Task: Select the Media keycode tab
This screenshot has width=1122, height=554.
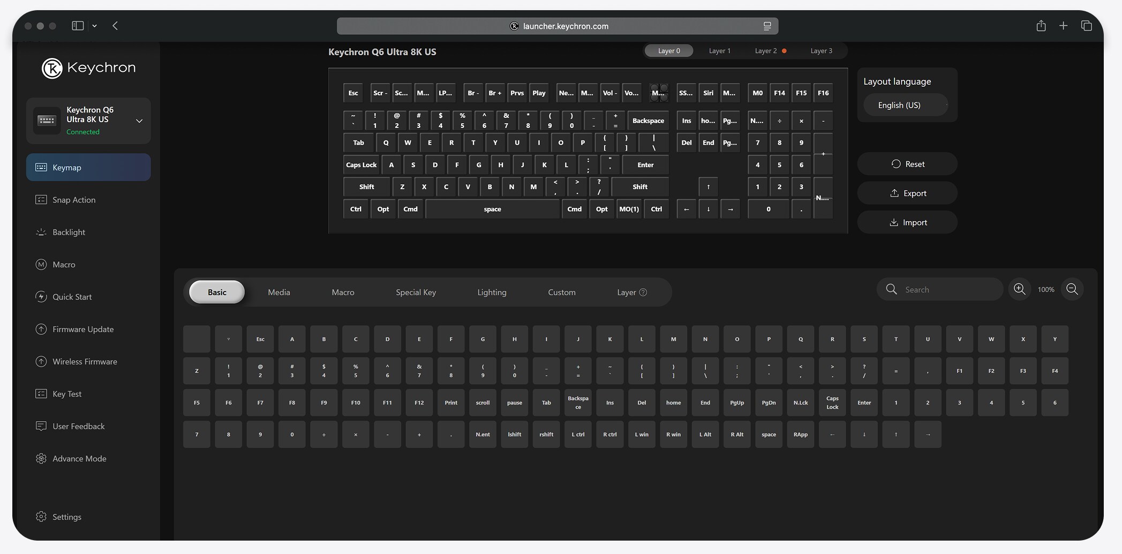Action: pyautogui.click(x=279, y=292)
